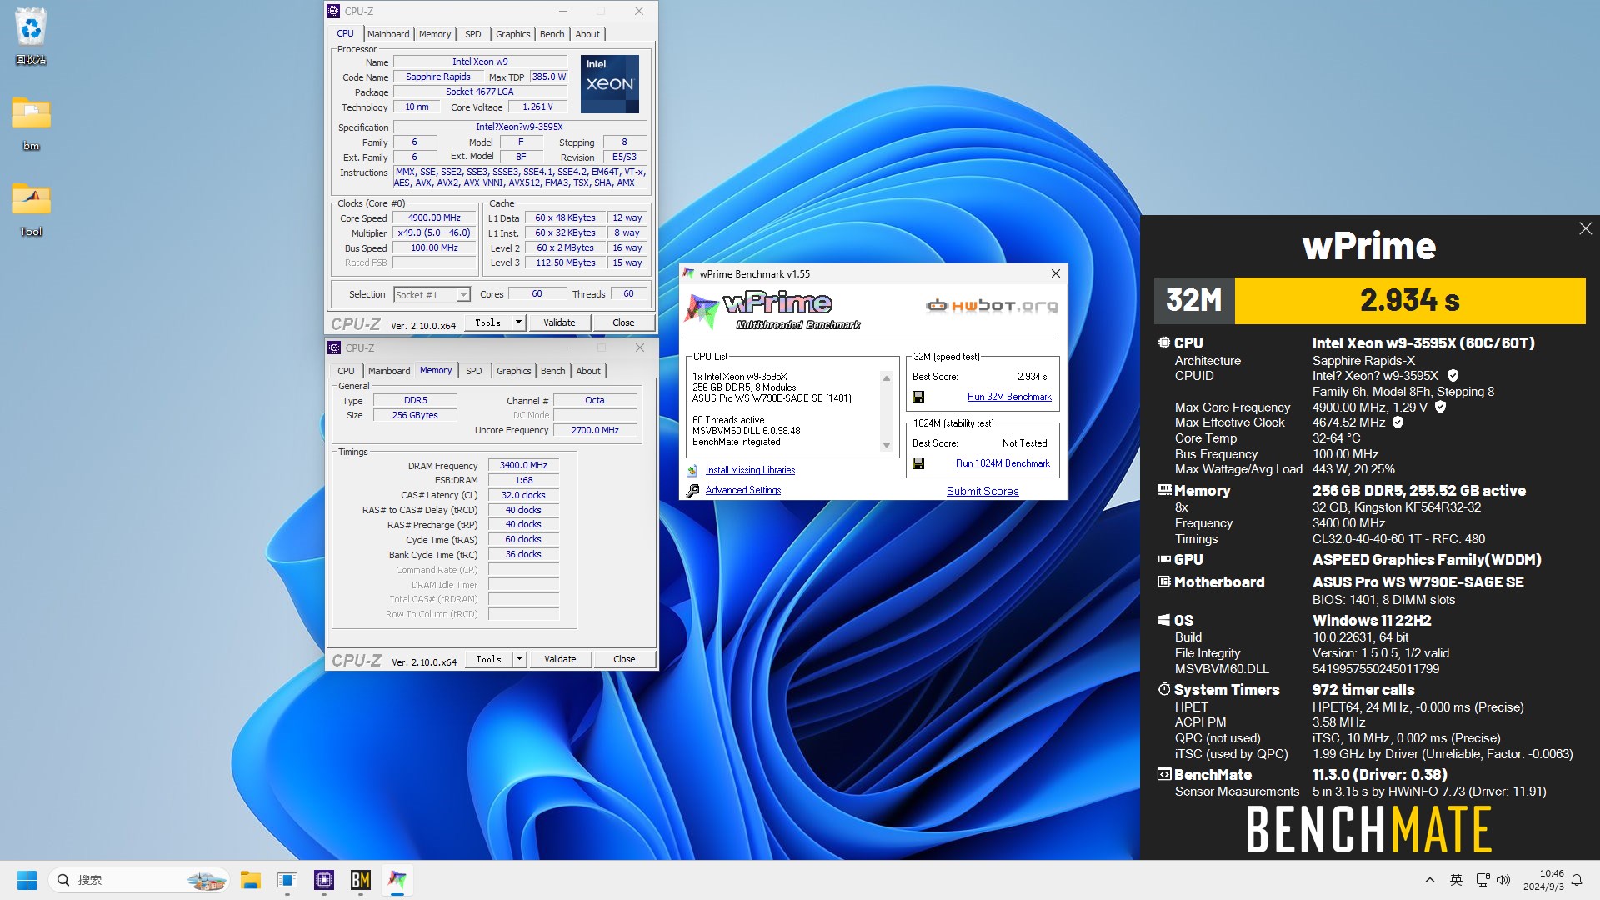Screen dimensions: 1600x900
Task: Open the Windows Start menu
Action: (x=27, y=880)
